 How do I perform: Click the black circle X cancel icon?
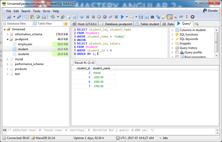pos(192,17)
